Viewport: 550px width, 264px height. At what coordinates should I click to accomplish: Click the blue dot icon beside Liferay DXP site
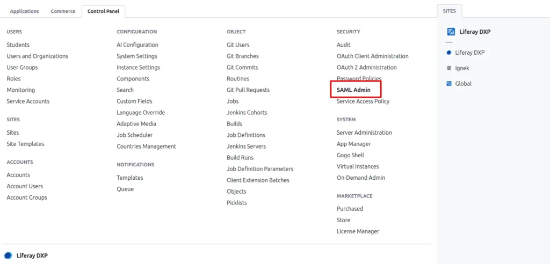449,53
